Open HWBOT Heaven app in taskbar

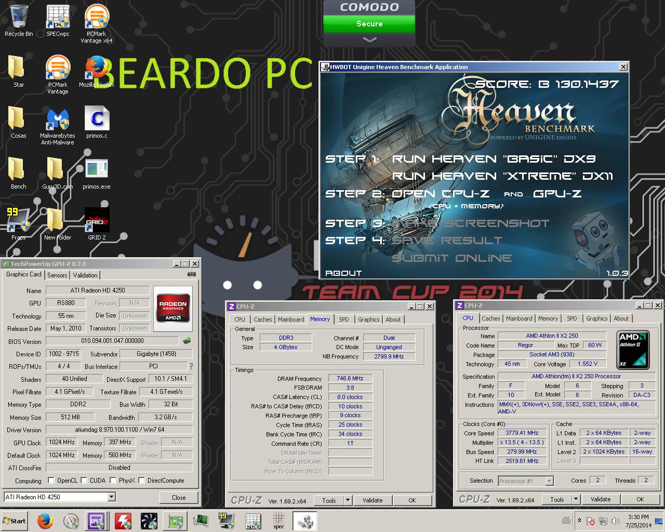click(x=305, y=521)
